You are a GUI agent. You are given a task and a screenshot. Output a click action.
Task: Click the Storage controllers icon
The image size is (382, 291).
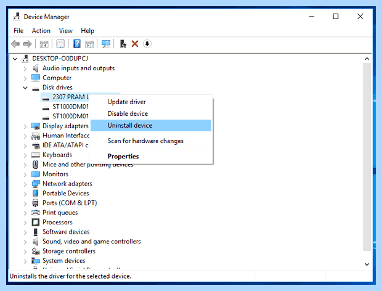tap(36, 251)
